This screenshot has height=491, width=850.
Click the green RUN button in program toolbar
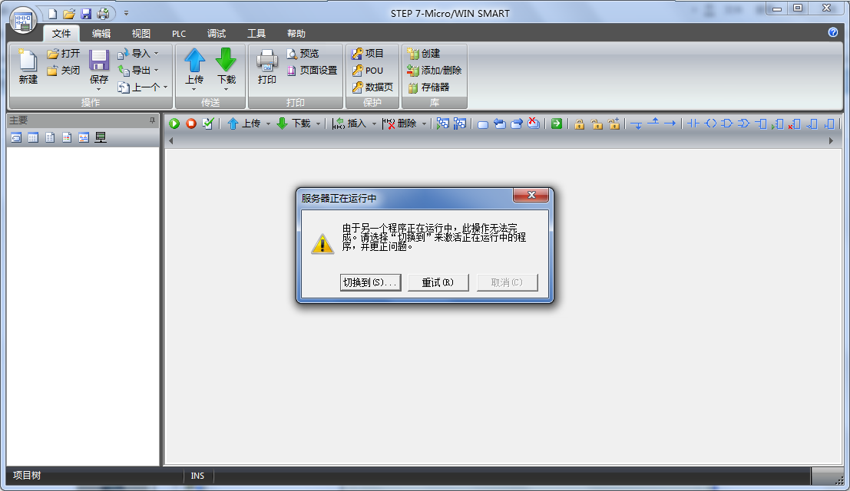point(174,124)
